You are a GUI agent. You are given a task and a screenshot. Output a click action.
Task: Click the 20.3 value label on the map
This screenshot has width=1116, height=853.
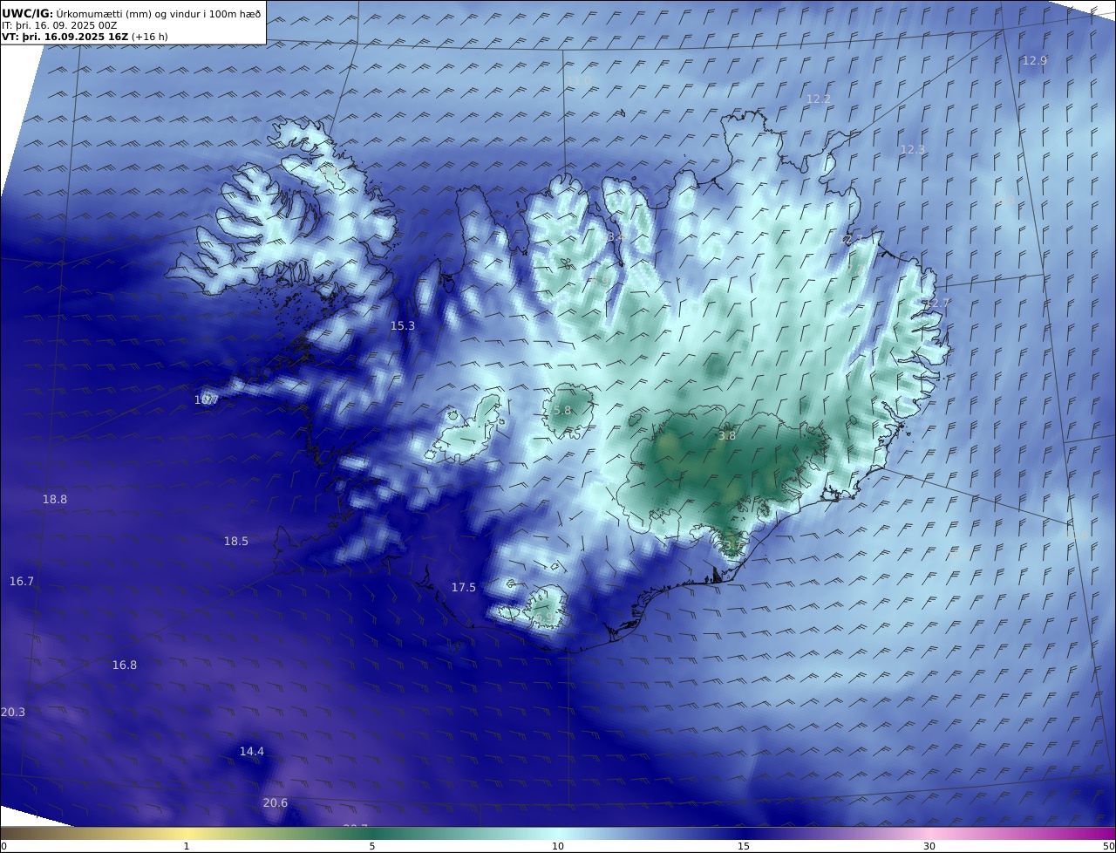(13, 713)
